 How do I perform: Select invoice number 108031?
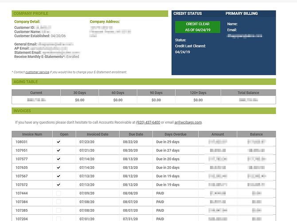pos(21,142)
